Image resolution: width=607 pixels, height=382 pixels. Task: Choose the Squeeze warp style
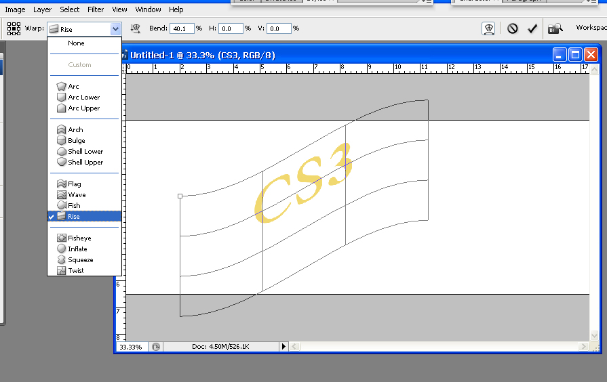[x=84, y=259]
